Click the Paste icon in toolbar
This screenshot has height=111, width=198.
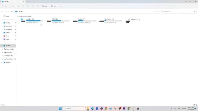pyautogui.click(x=23, y=6)
